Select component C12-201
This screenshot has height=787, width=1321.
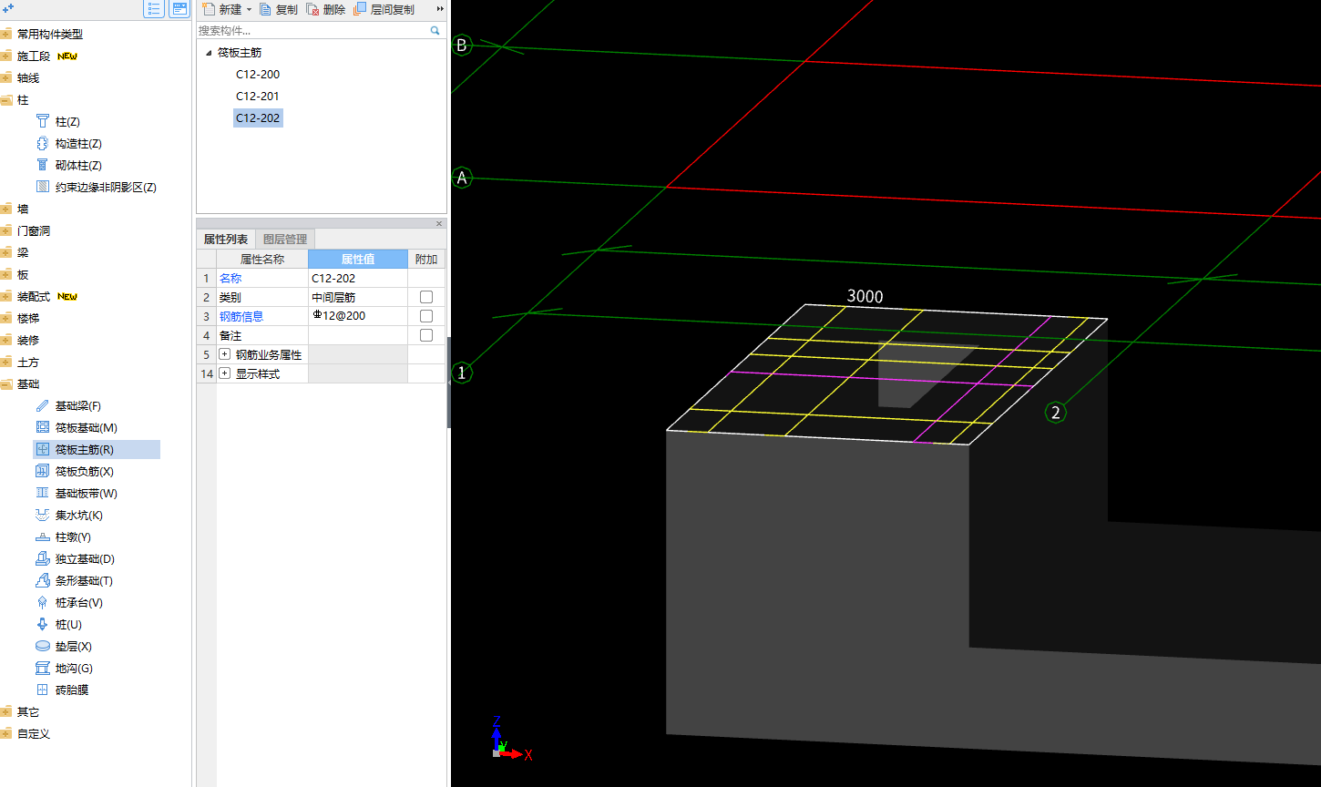258,97
